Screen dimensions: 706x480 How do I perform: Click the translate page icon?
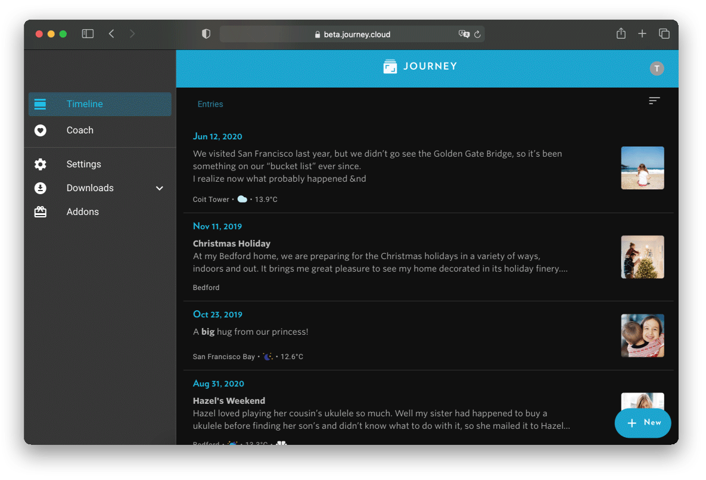pyautogui.click(x=464, y=34)
